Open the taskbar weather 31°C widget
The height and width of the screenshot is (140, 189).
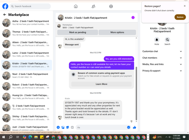(157, 137)
